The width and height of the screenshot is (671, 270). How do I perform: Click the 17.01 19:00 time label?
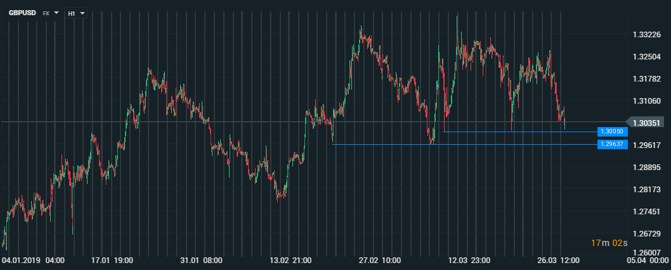pos(112,260)
